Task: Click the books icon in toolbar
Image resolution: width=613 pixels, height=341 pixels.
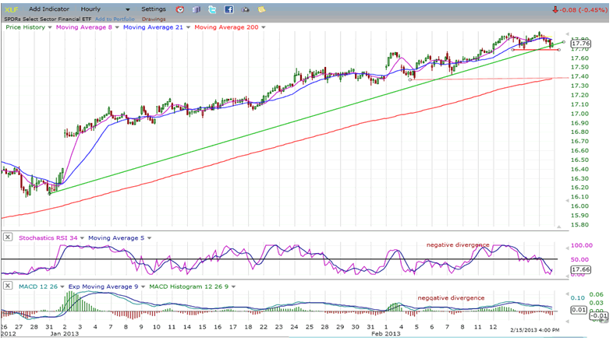Action: pyautogui.click(x=195, y=9)
